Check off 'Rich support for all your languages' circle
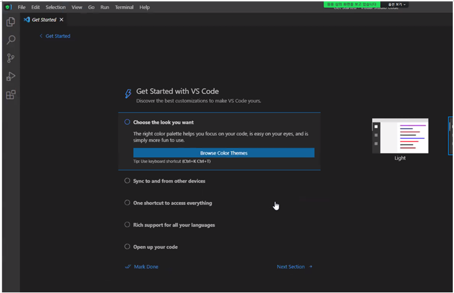Image resolution: width=454 pixels, height=293 pixels. click(x=127, y=225)
